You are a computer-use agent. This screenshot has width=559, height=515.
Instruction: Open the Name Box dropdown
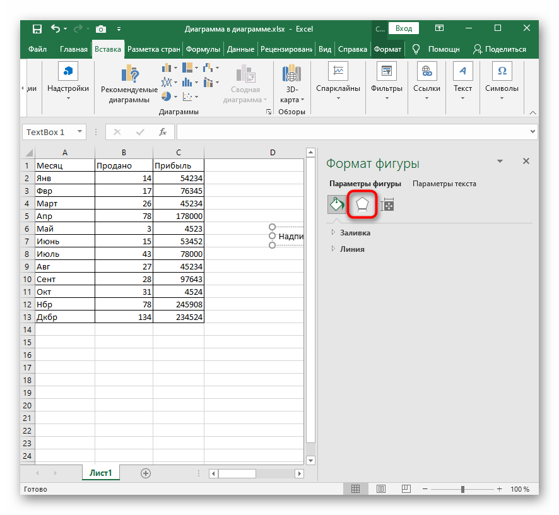[x=80, y=132]
